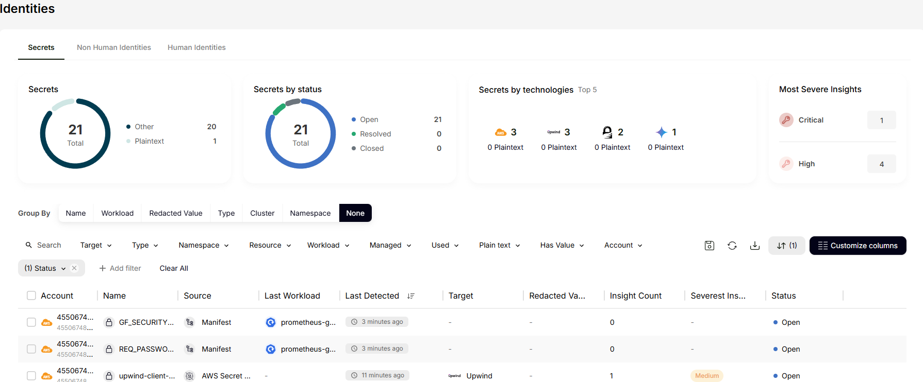Viewport: 923px width, 382px height.
Task: Check the REQ_PASSWO row checkbox
Action: coord(31,349)
